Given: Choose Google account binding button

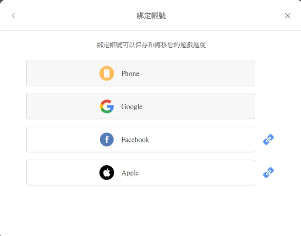Looking at the screenshot, I should pyautogui.click(x=140, y=107).
